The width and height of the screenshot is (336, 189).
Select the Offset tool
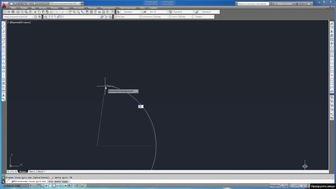click(332, 36)
